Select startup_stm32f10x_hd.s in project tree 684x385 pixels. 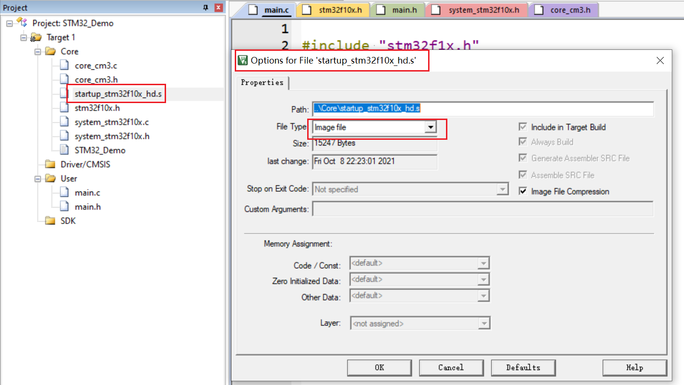[x=118, y=94]
